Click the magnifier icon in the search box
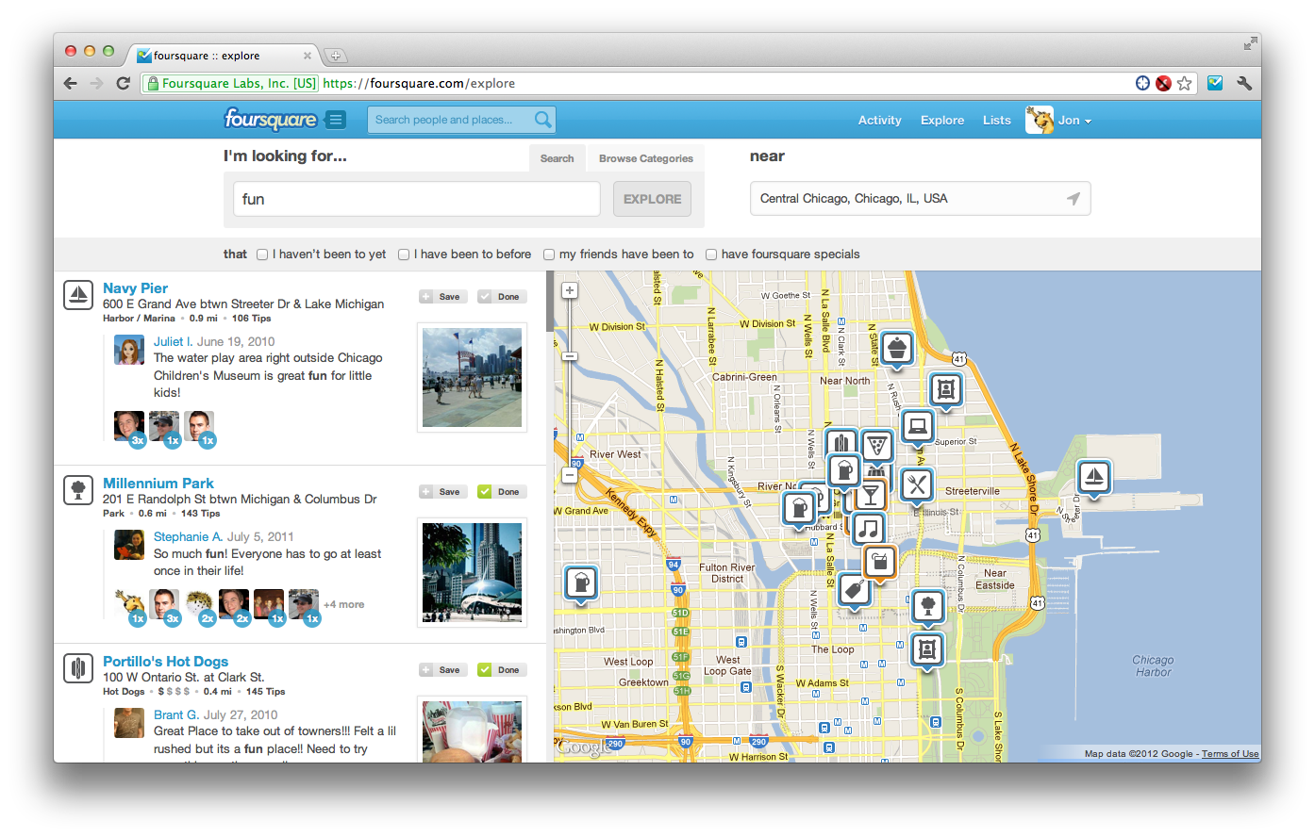Screen dimensions: 1315x837 [542, 120]
